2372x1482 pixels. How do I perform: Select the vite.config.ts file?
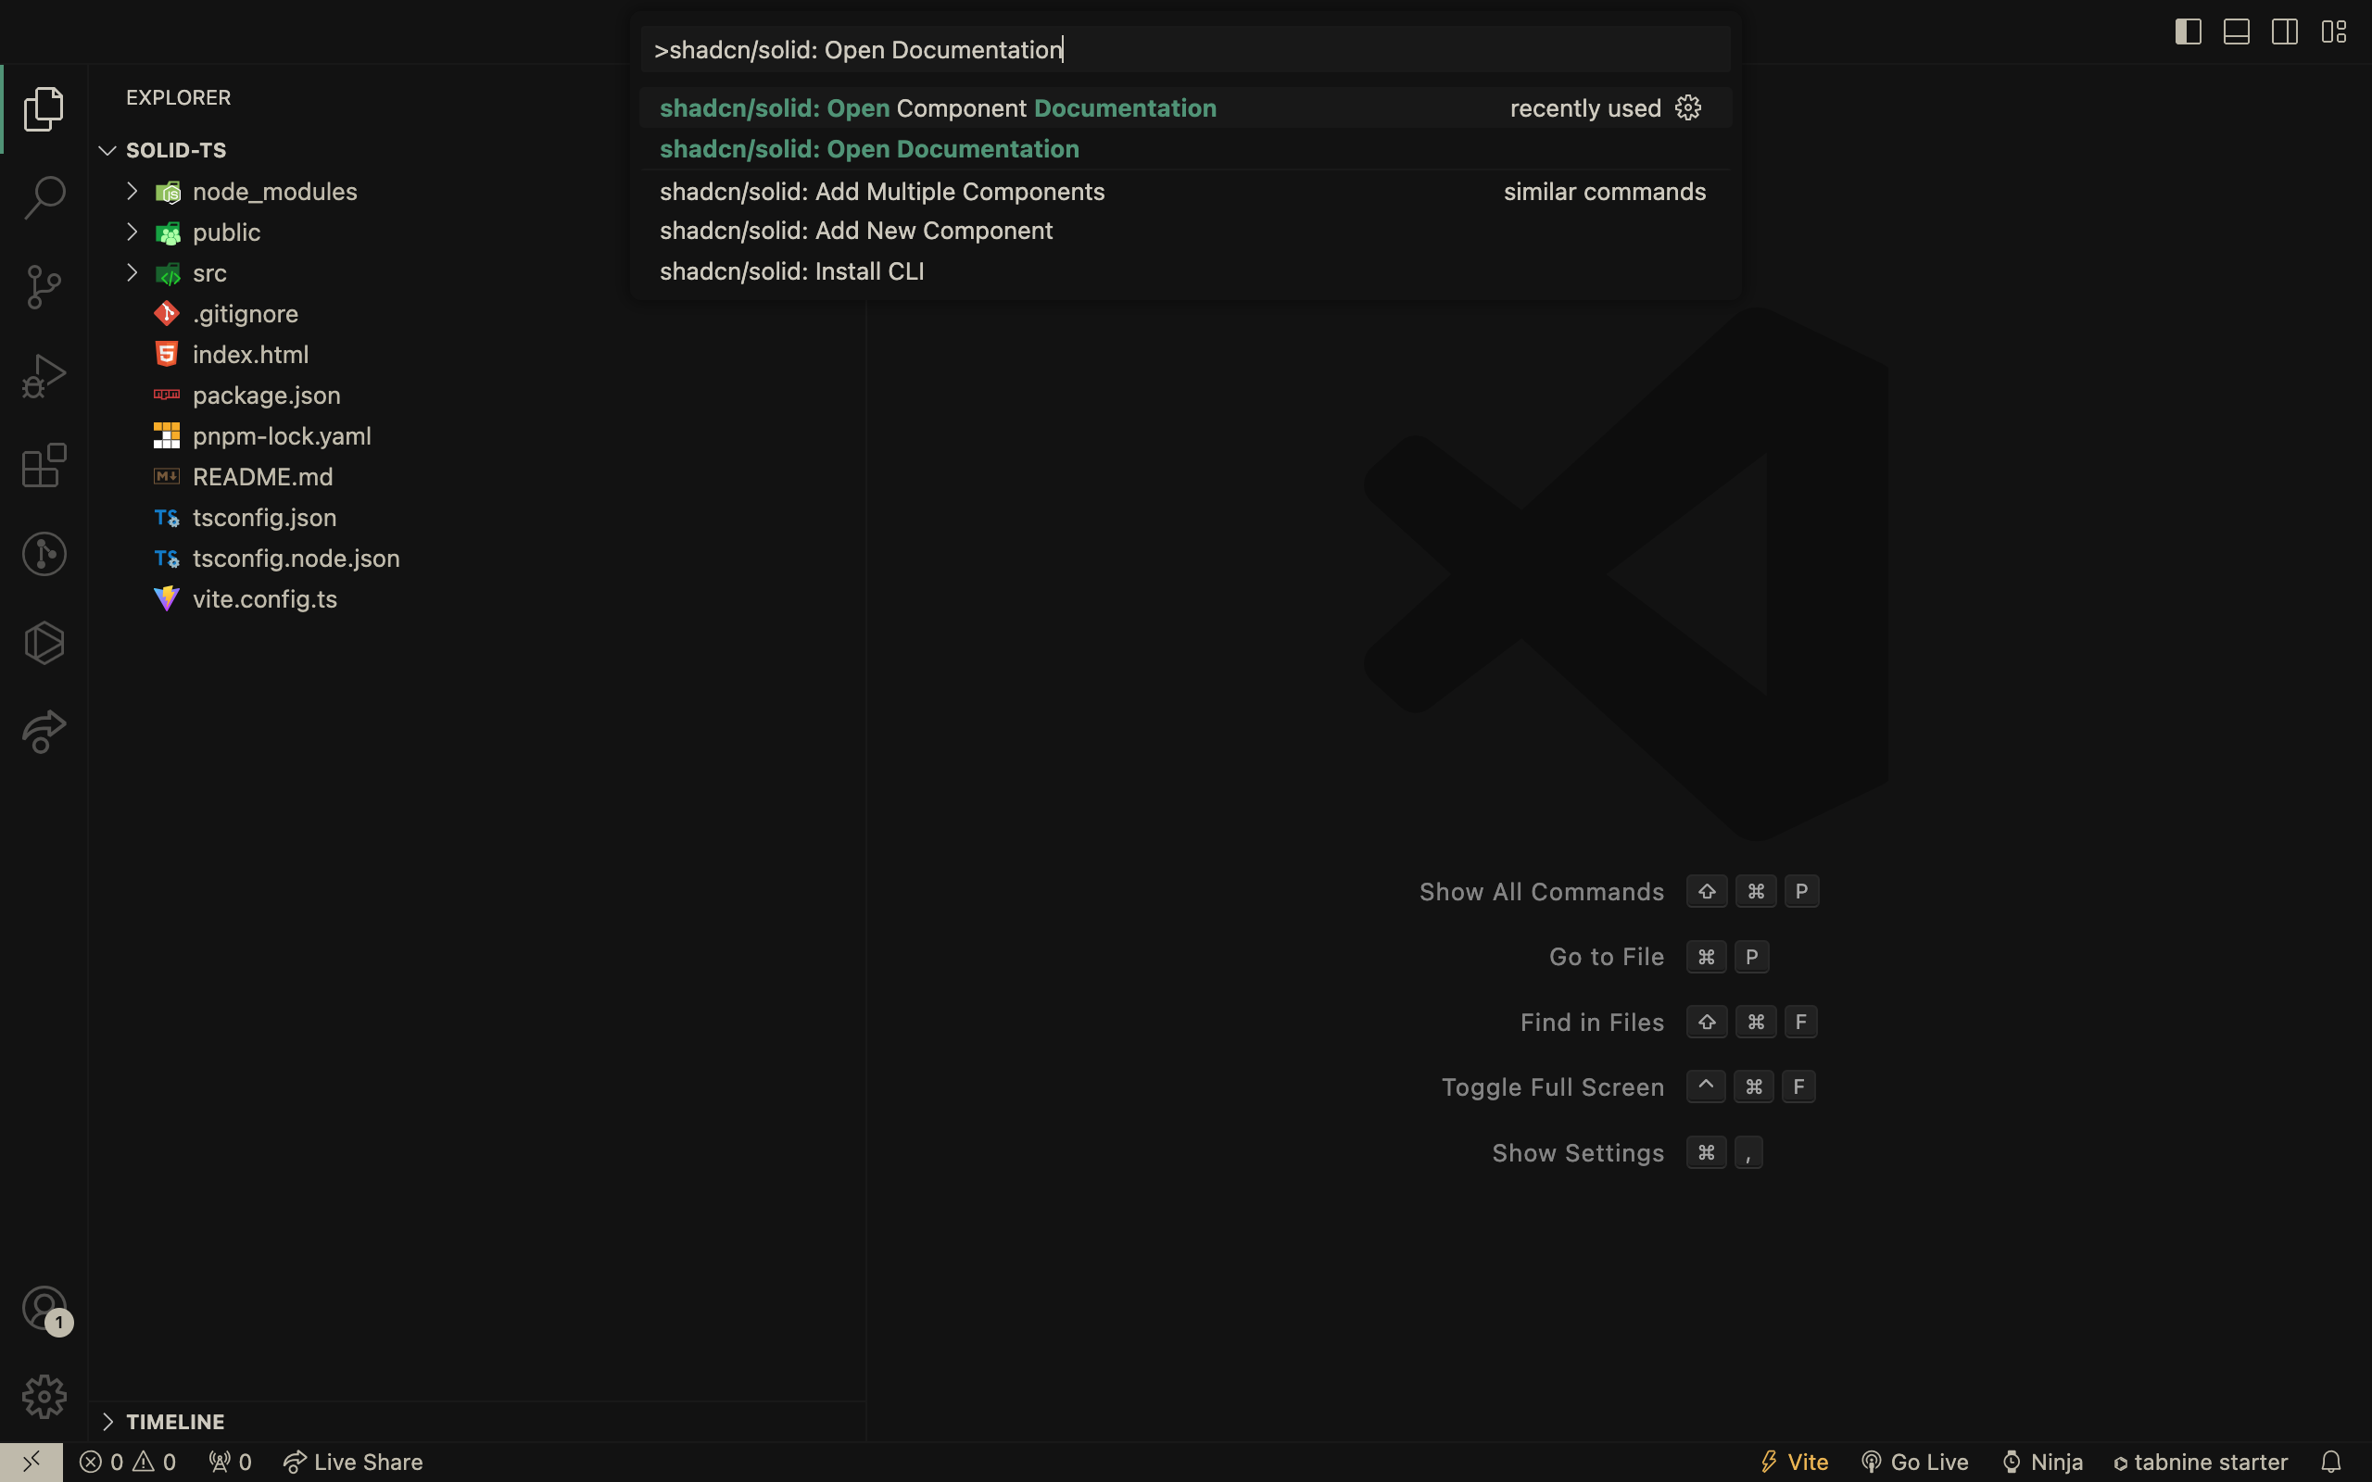[265, 597]
